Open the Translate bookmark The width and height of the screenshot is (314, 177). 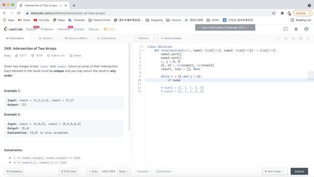[x=77, y=20]
